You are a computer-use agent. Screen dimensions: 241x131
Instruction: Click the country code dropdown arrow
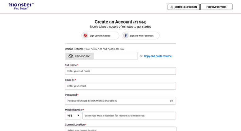pos(78,115)
